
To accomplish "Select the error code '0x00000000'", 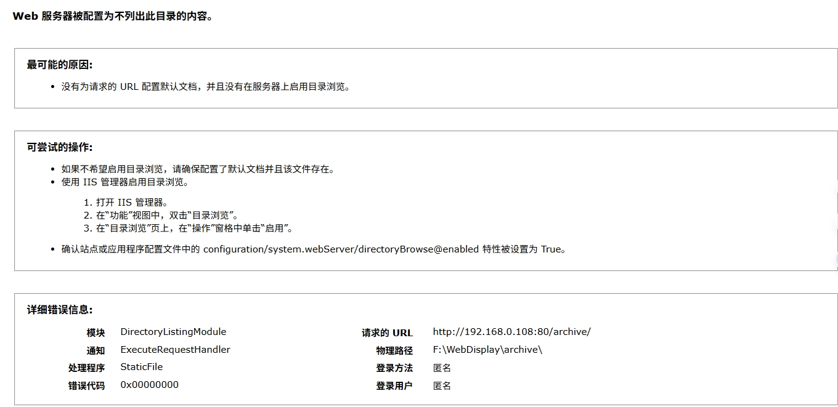I will [x=150, y=385].
